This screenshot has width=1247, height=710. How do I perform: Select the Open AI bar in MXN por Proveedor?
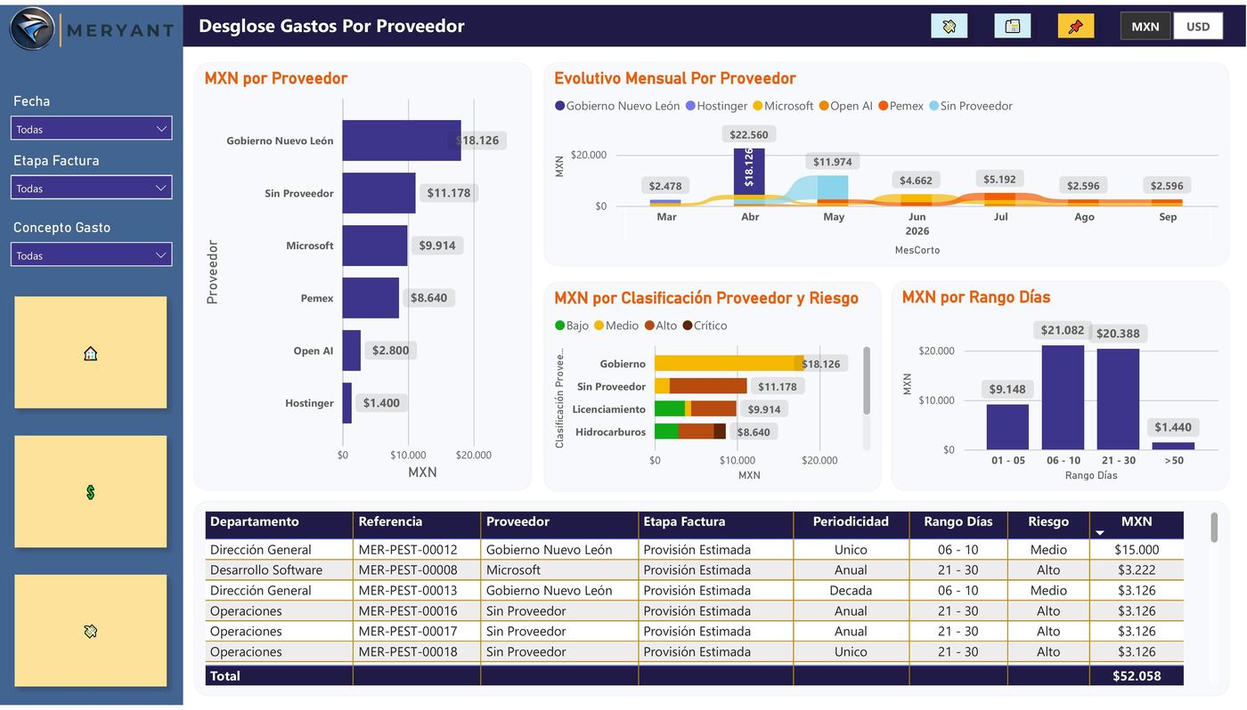tap(352, 351)
